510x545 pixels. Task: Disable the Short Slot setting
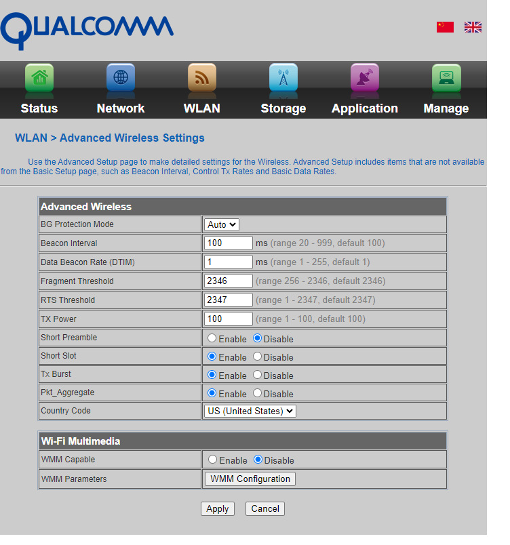[x=258, y=357]
